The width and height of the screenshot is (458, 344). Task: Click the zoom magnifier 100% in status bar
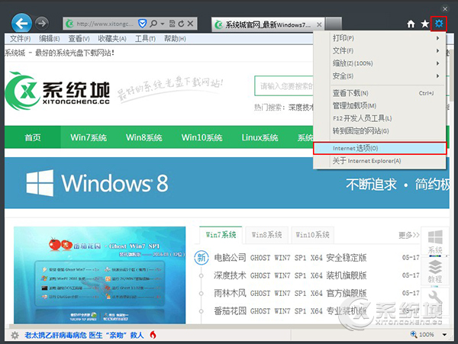click(x=422, y=334)
